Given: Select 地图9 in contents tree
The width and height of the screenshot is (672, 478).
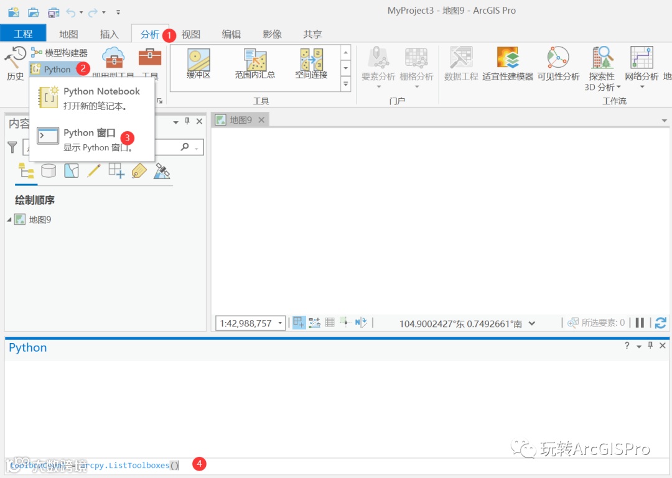Looking at the screenshot, I should pyautogui.click(x=39, y=219).
